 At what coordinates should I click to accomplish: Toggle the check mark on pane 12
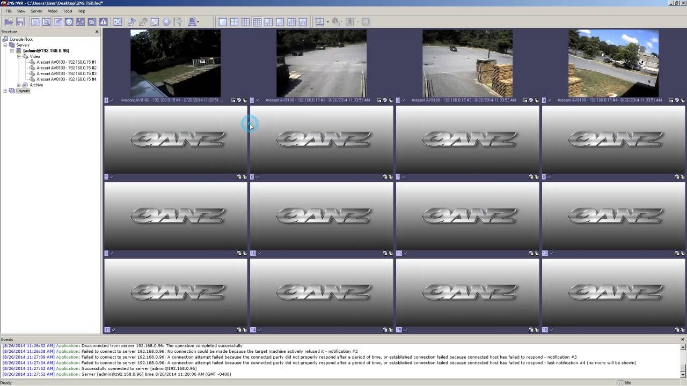click(551, 254)
